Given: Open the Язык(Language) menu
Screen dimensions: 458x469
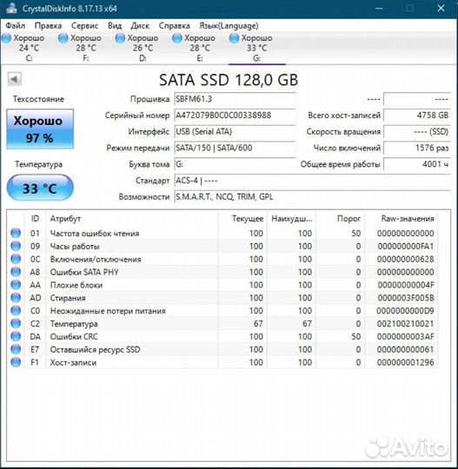Looking at the screenshot, I should click(229, 26).
